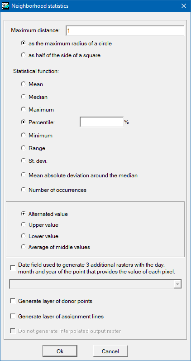Open the date field dropdown list
Image resolution: width=191 pixels, height=361 pixels.
tap(177, 284)
